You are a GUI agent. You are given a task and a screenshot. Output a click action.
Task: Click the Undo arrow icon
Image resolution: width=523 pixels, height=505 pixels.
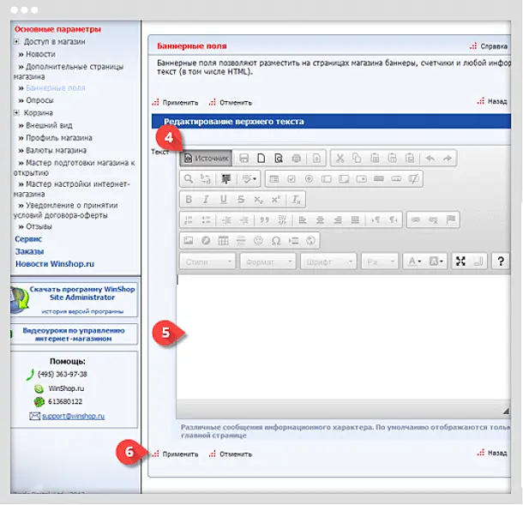[430, 159]
